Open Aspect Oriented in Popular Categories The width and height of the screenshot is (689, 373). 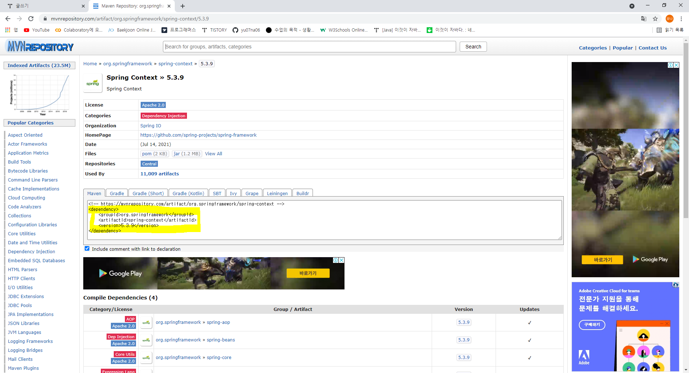pos(25,135)
